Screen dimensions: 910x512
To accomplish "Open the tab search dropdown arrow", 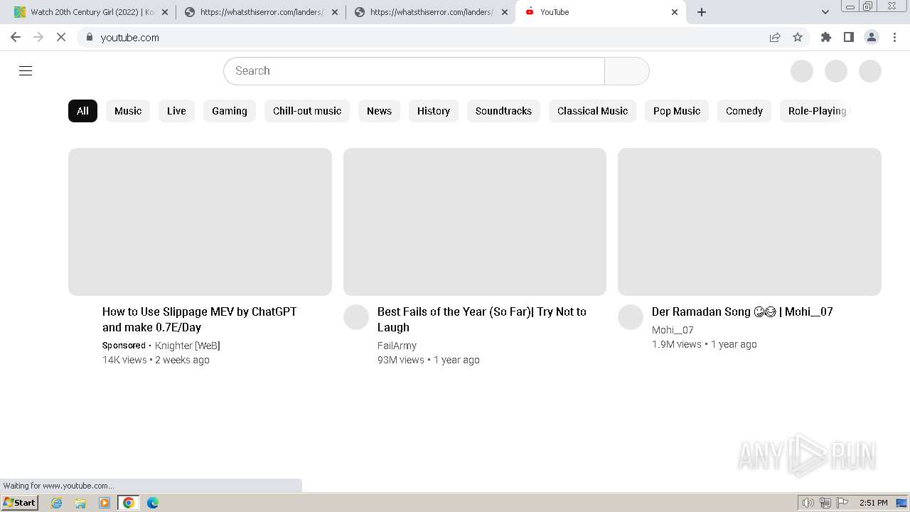I will point(825,12).
